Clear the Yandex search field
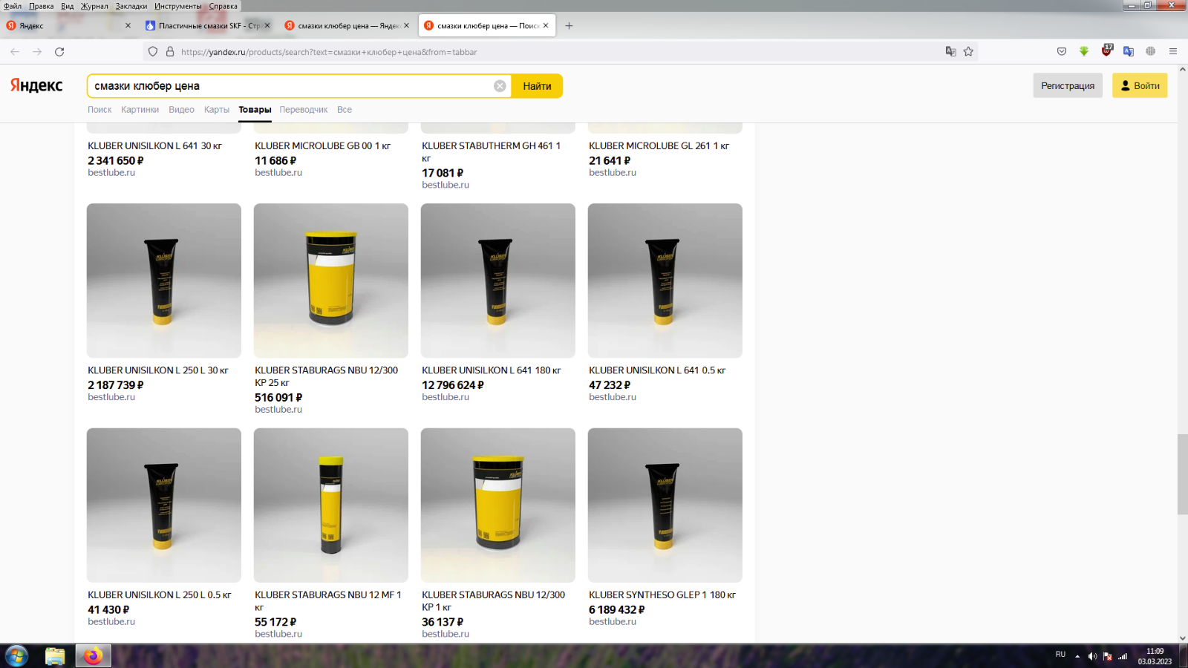 click(500, 86)
